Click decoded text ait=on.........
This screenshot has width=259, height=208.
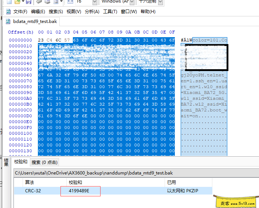(189, 116)
